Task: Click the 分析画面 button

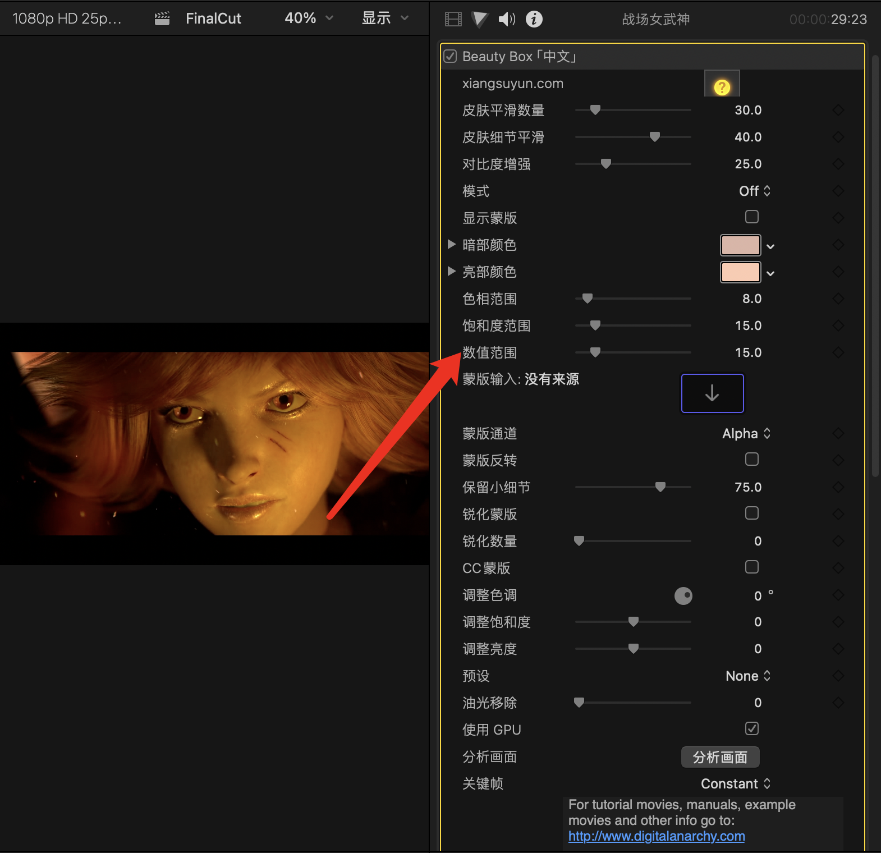Action: (x=721, y=757)
